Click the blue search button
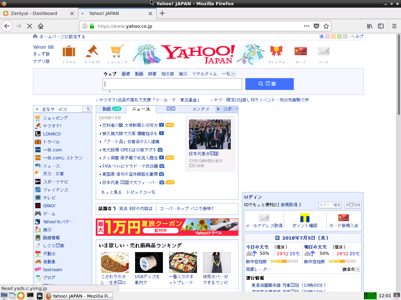Image resolution: width=401 pixels, height=300 pixels. (x=269, y=84)
